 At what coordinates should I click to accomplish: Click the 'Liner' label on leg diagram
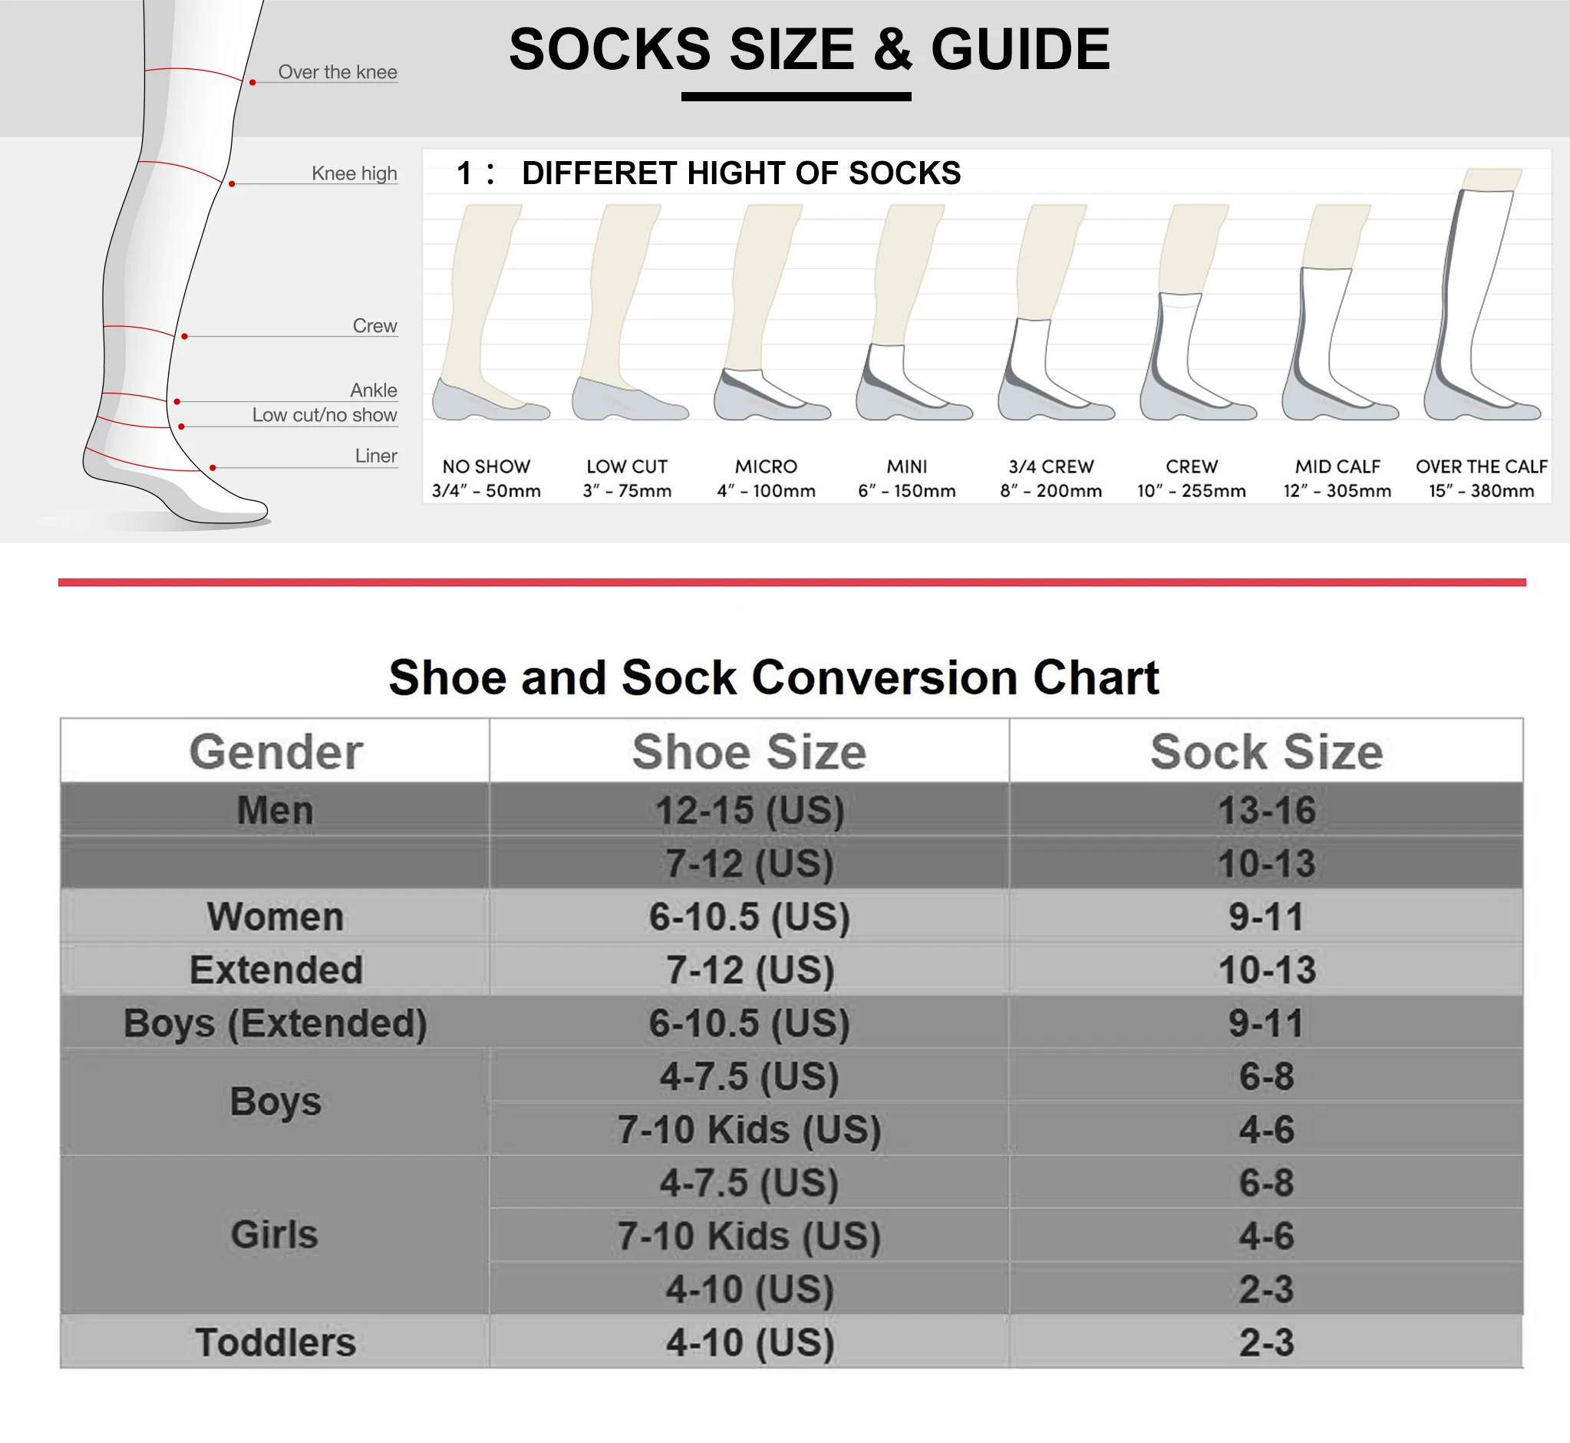pyautogui.click(x=376, y=456)
